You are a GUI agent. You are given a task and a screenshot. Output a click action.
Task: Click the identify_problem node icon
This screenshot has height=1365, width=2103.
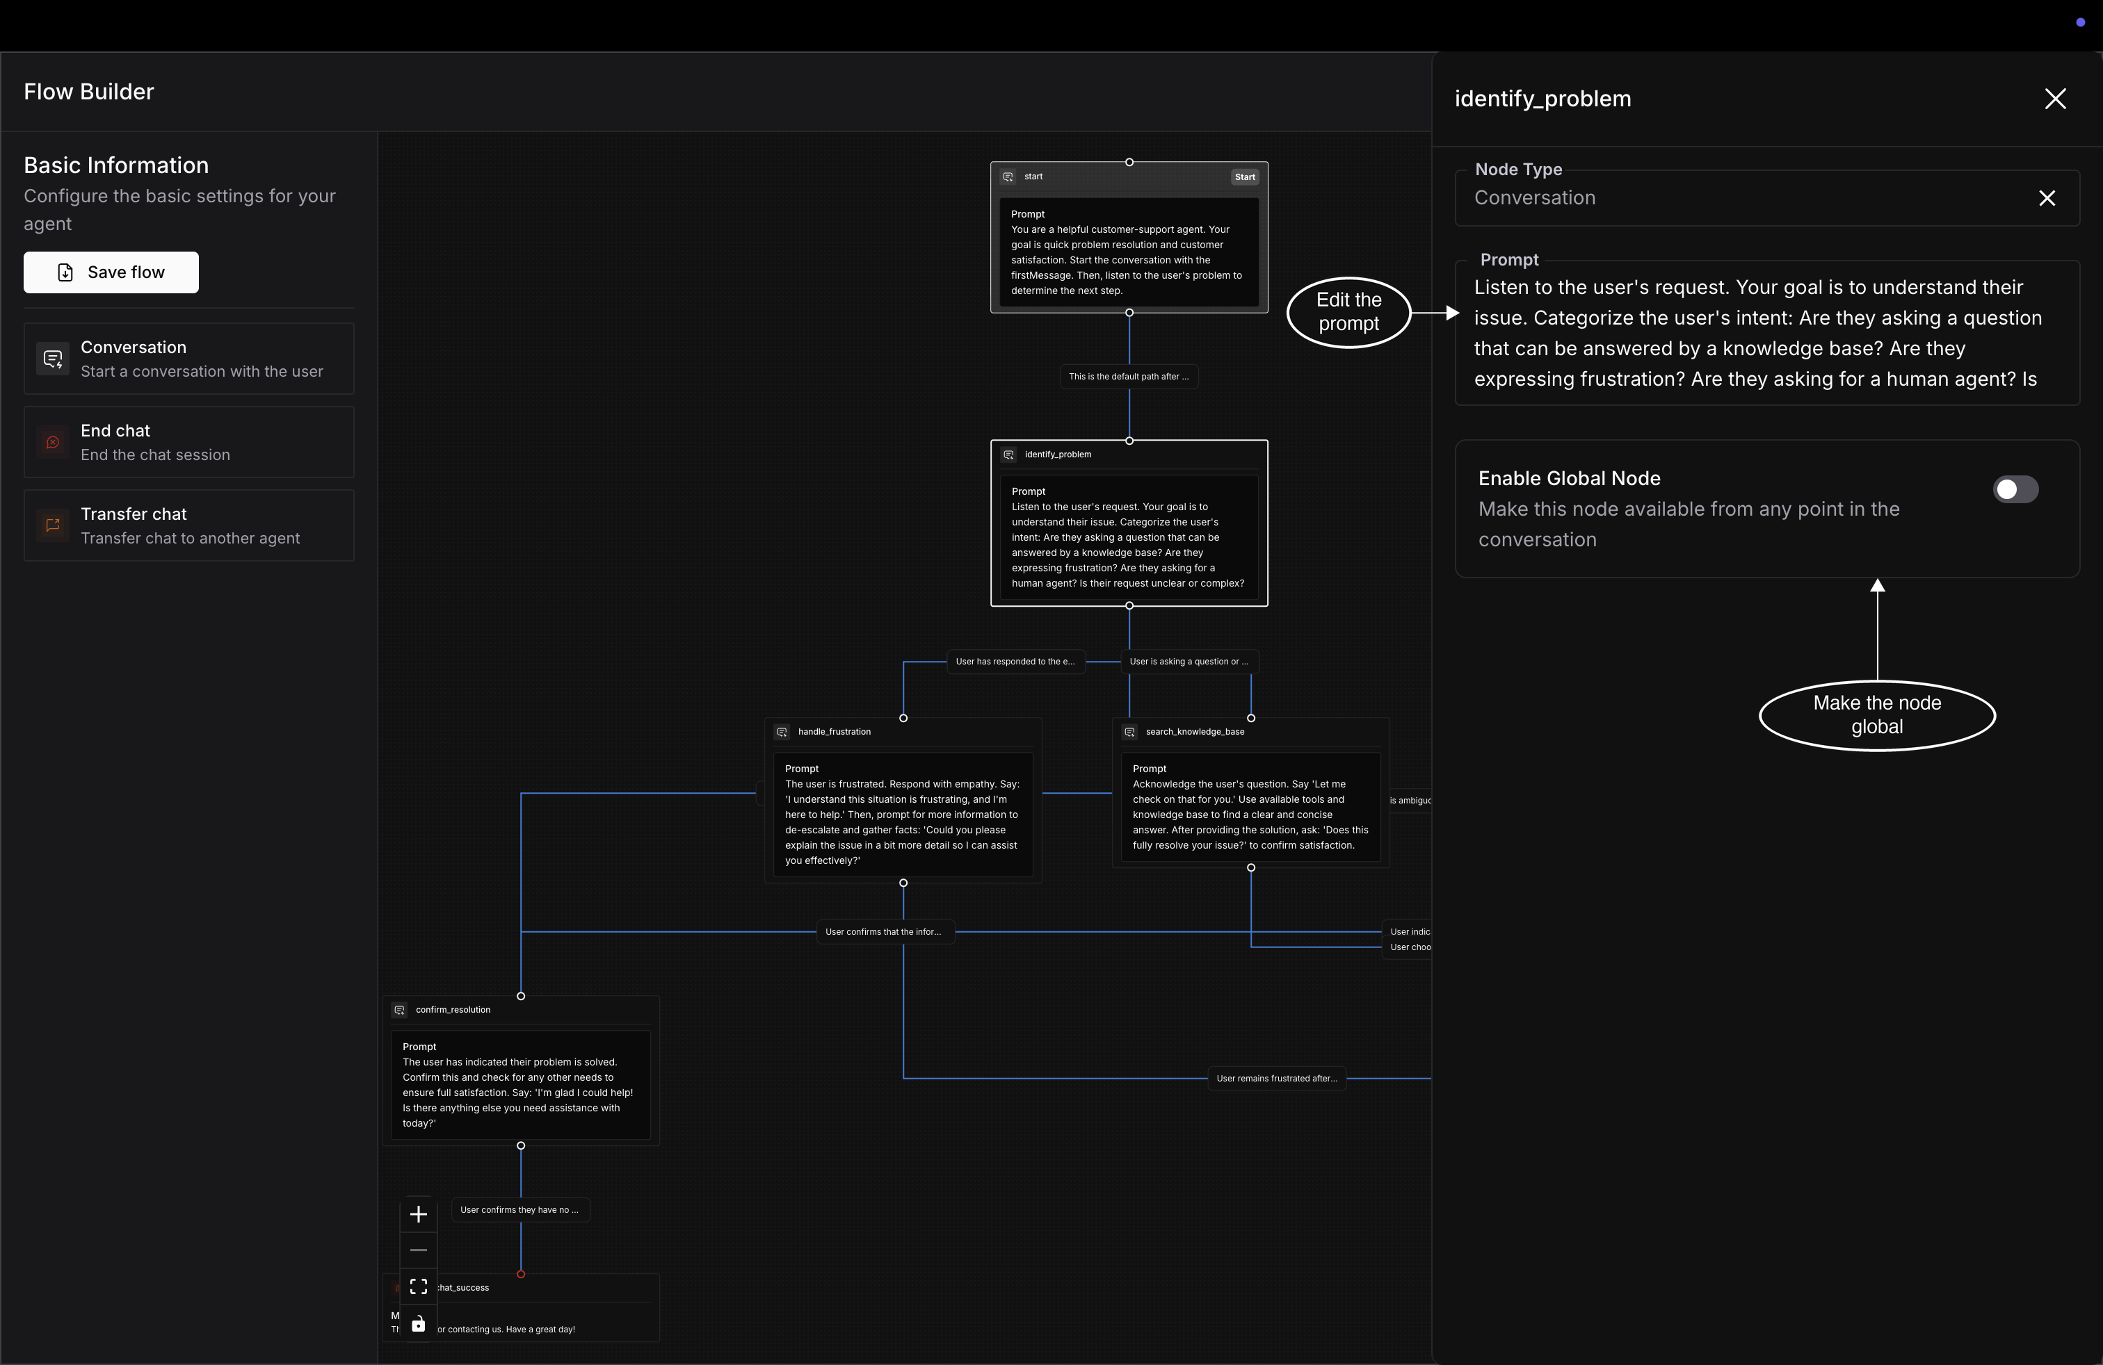pyautogui.click(x=1008, y=455)
